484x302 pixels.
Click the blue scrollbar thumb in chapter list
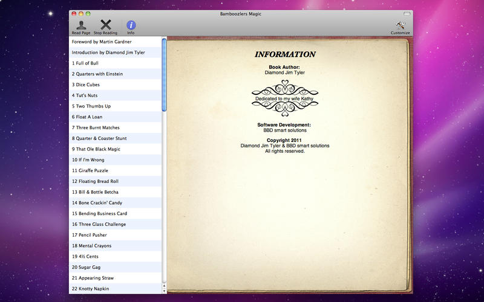164,75
